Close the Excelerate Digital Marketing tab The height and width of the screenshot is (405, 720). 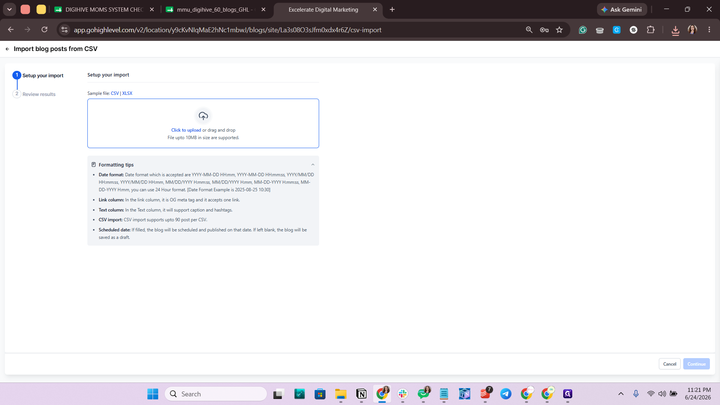pyautogui.click(x=375, y=10)
